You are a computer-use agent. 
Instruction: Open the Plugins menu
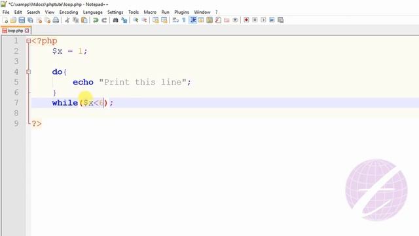[182, 12]
